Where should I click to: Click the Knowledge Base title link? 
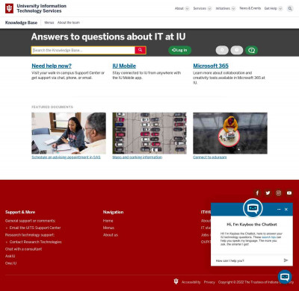[x=21, y=22]
